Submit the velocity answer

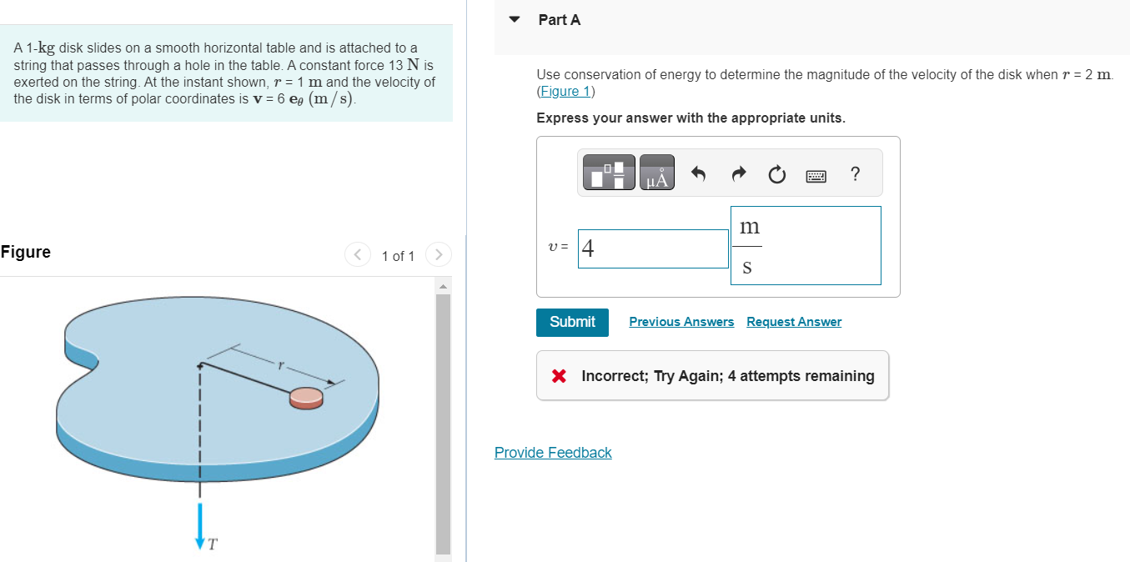[x=572, y=322]
